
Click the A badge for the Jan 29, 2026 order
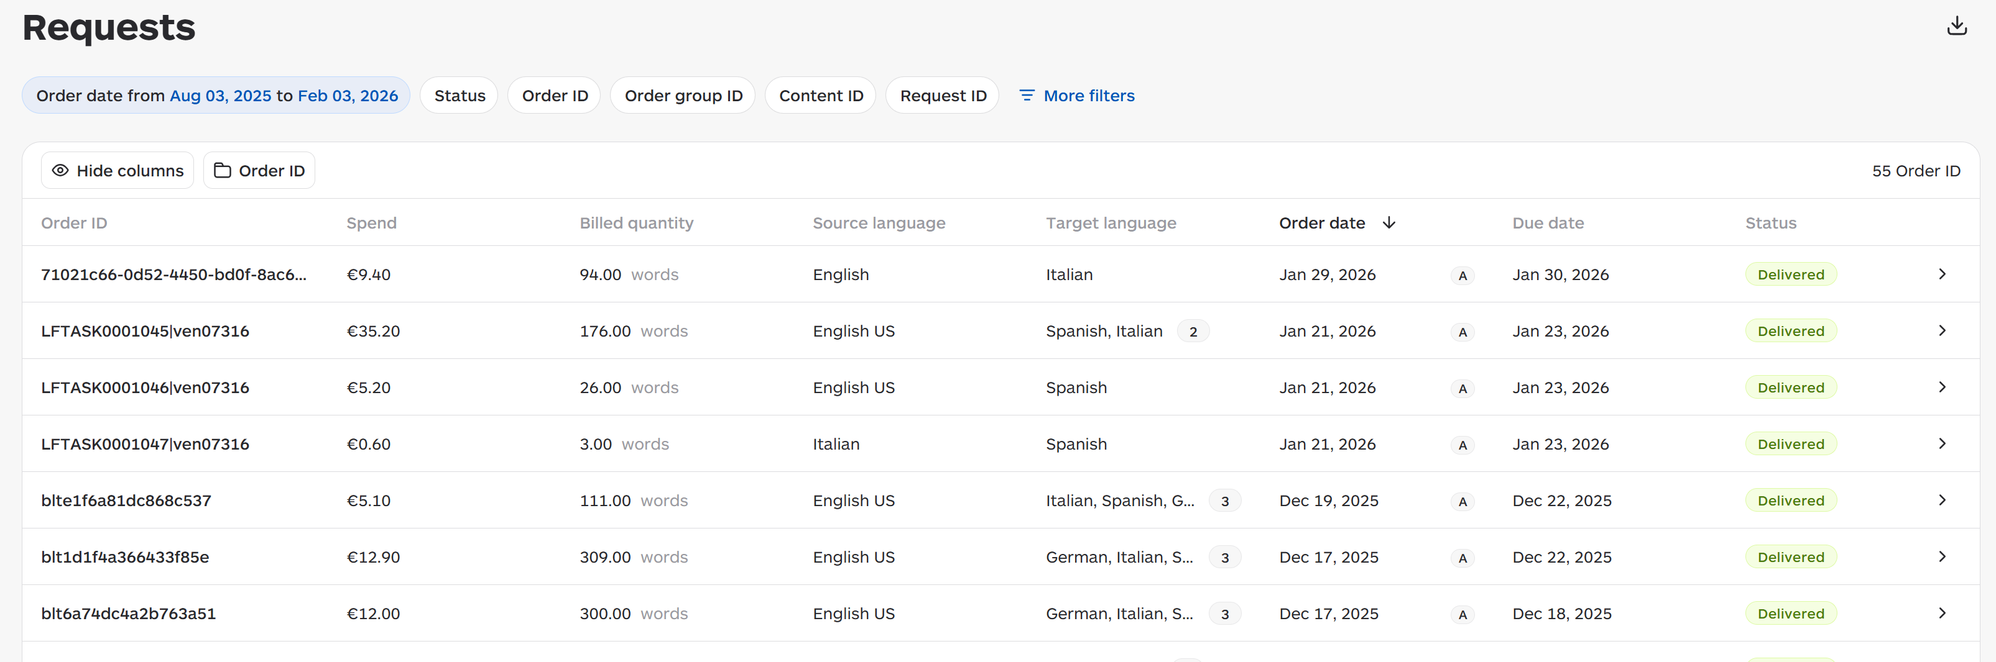coord(1462,276)
